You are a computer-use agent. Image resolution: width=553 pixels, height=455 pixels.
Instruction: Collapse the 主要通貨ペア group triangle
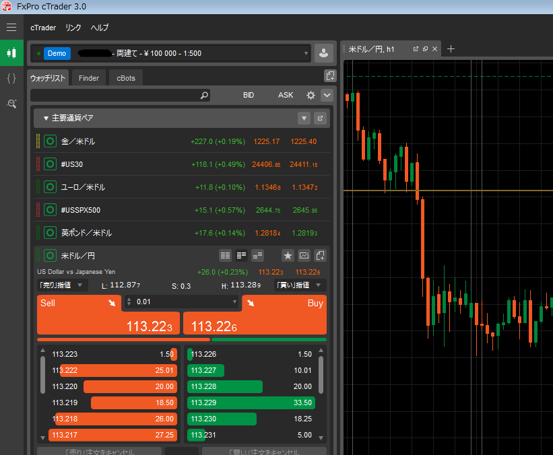coord(46,118)
